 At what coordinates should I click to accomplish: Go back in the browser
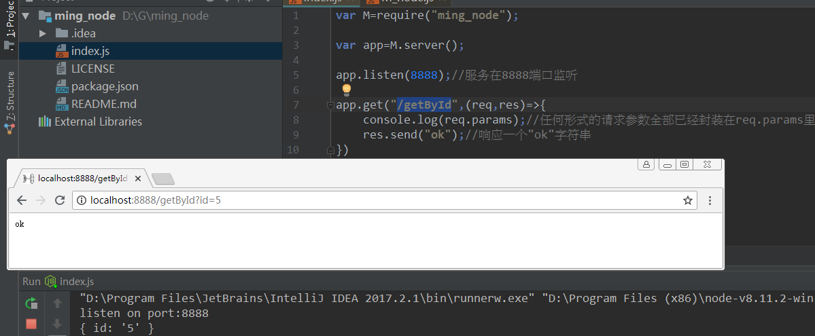(21, 200)
